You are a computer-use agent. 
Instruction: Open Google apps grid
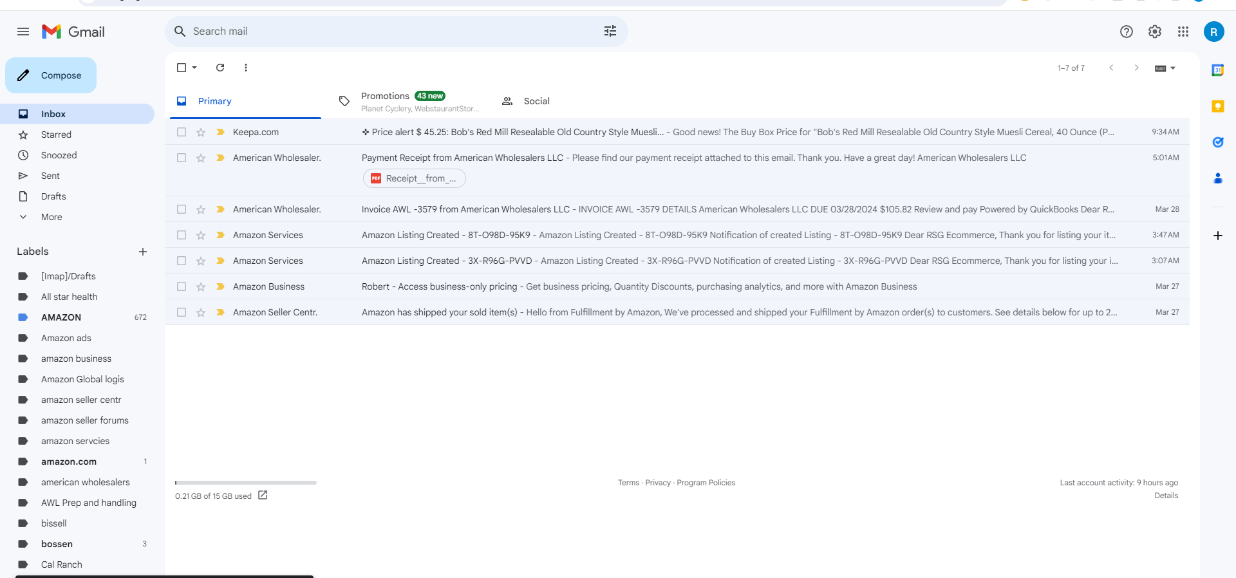1183,32
